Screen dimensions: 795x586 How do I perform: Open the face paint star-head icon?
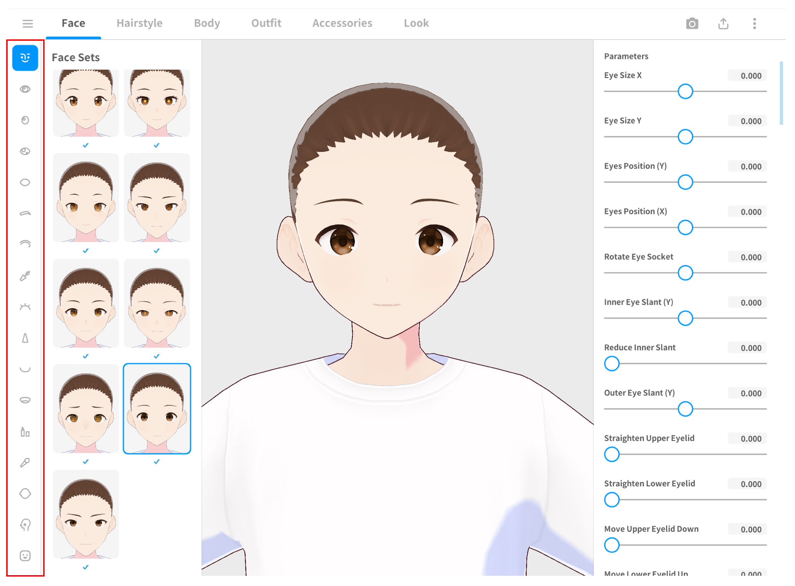(25, 525)
